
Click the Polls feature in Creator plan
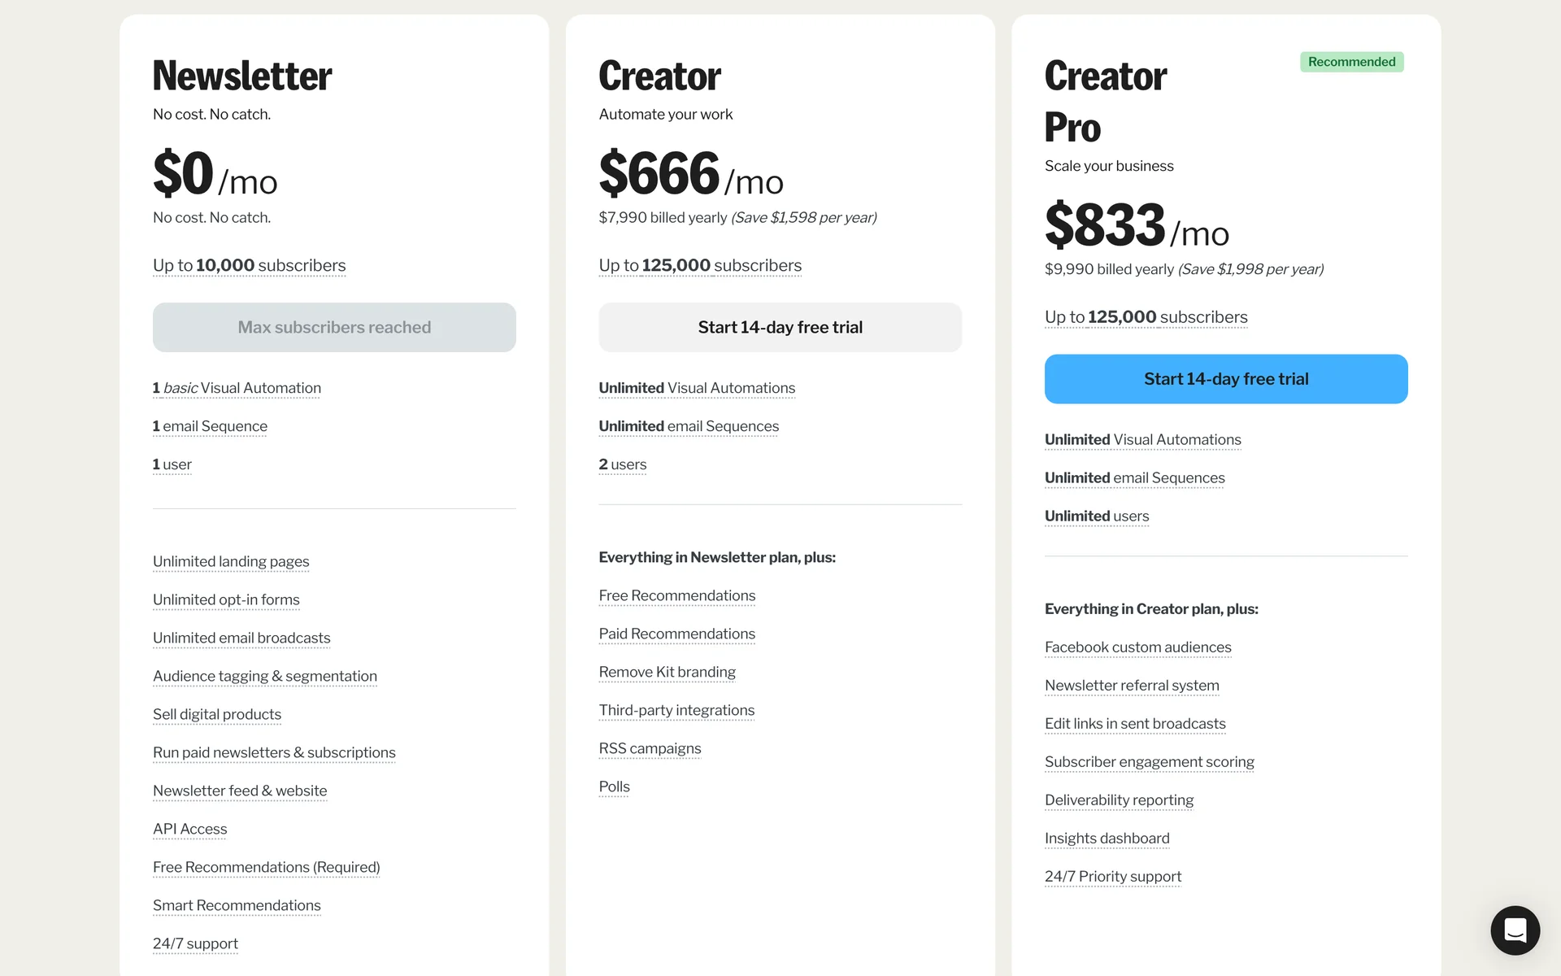point(614,786)
